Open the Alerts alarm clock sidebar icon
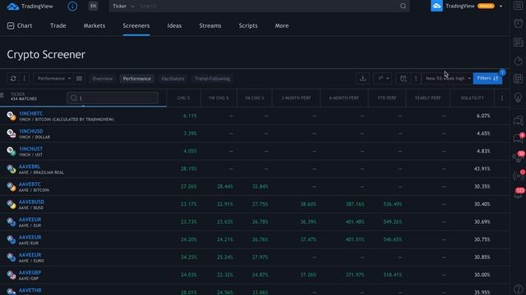 (519, 23)
